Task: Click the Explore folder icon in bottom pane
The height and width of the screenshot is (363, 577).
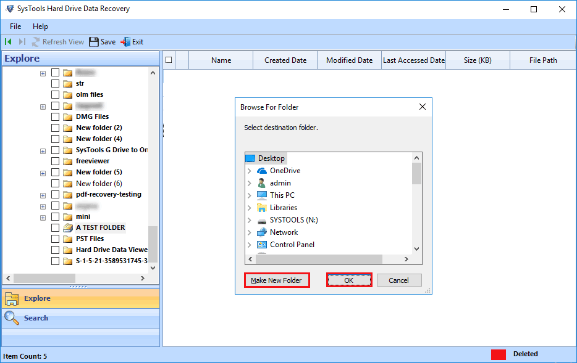Action: 12,299
